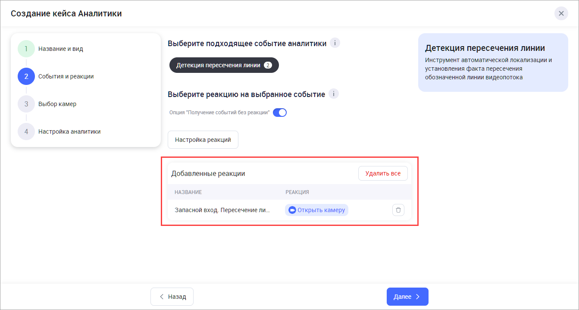Viewport: 579px width, 310px height.
Task: Click the info icon beside reaction heading
Action: [x=334, y=94]
